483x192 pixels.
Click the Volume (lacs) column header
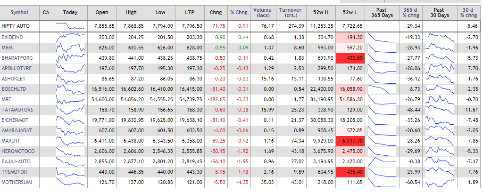[x=262, y=11]
